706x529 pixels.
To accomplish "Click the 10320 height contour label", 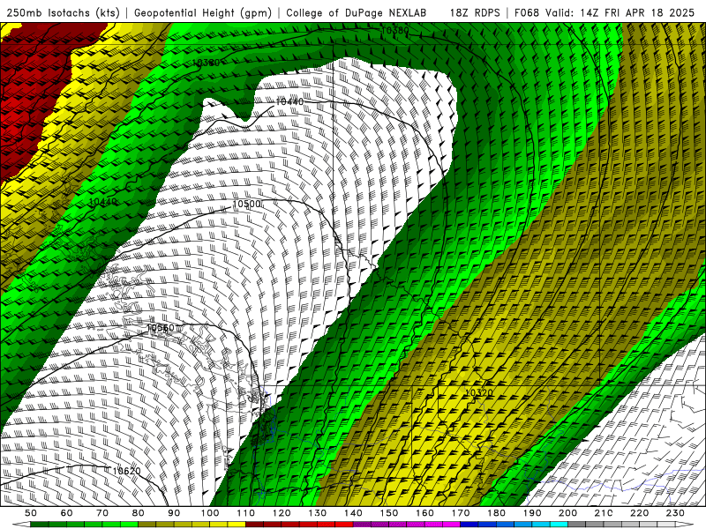I will pos(478,392).
